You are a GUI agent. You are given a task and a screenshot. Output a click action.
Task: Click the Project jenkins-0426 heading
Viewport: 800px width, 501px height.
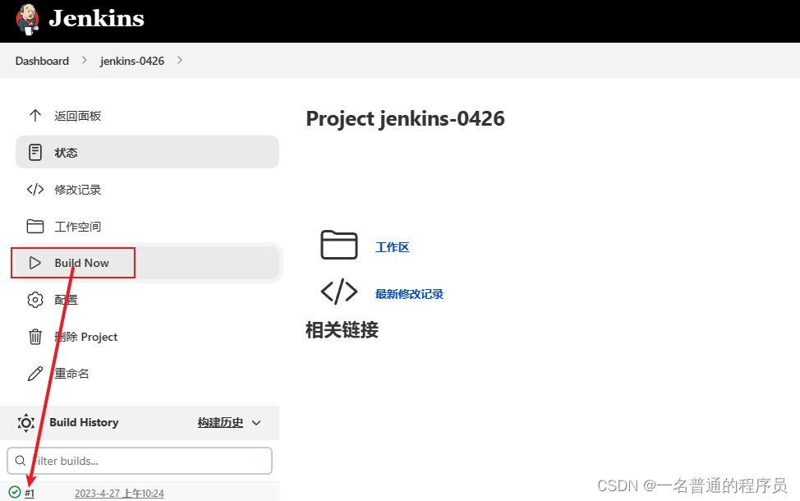coord(405,118)
